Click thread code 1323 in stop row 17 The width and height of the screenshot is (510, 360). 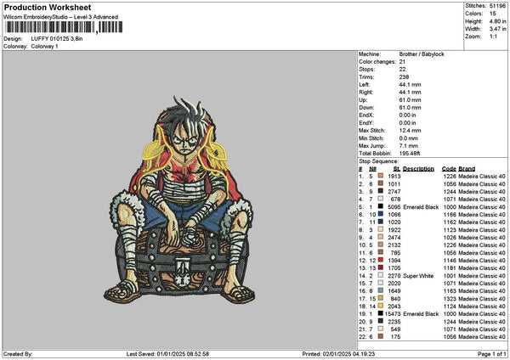click(x=450, y=299)
